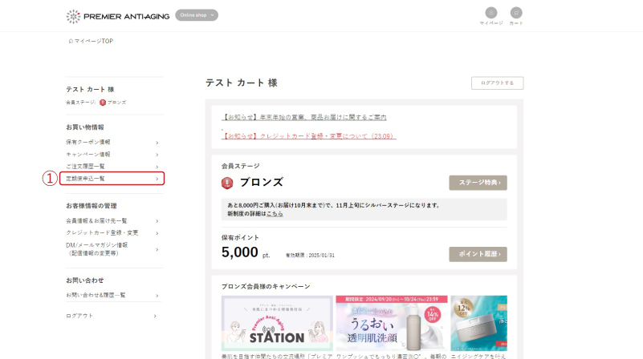The height and width of the screenshot is (359, 643).
Task: Click the red bronze badge beside ブロンズ heading
Action: point(227,183)
